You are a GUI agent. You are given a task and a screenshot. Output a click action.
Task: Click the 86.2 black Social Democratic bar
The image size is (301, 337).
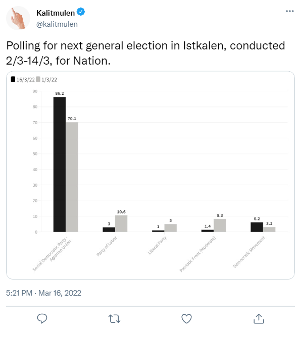click(60, 164)
